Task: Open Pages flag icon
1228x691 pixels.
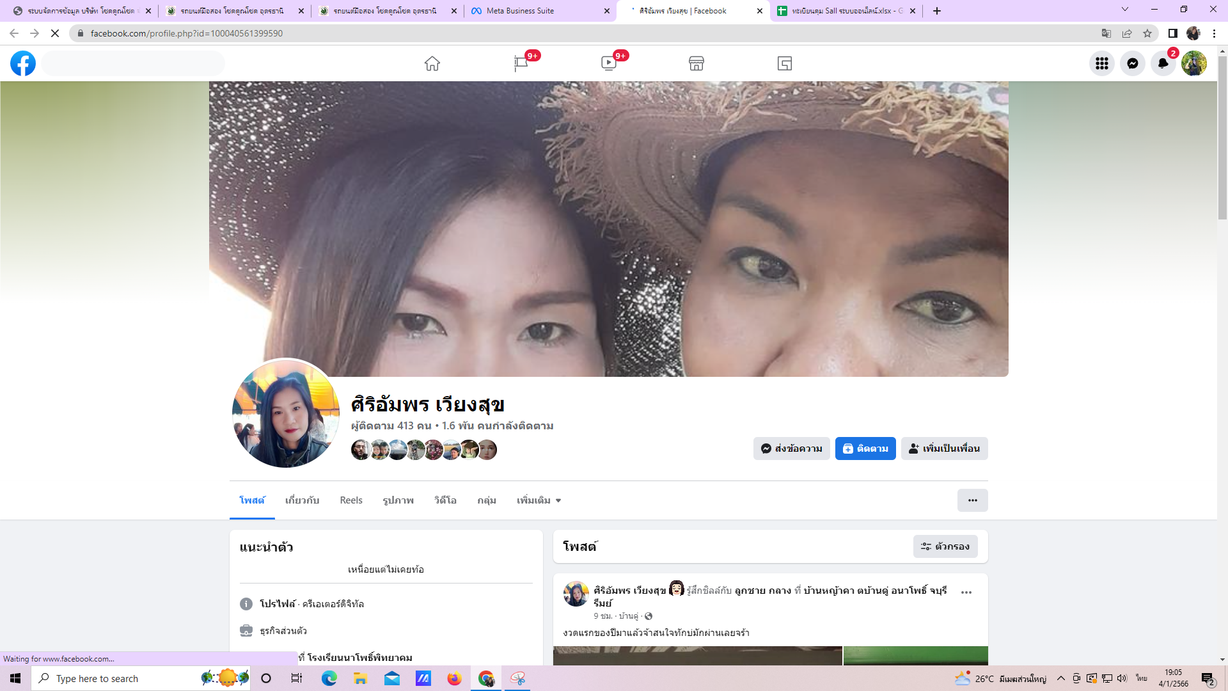Action: pyautogui.click(x=521, y=63)
